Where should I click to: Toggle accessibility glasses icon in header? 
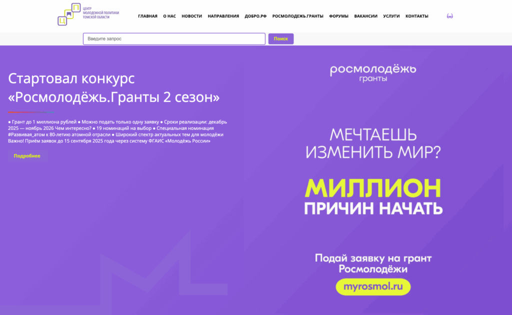pos(449,16)
